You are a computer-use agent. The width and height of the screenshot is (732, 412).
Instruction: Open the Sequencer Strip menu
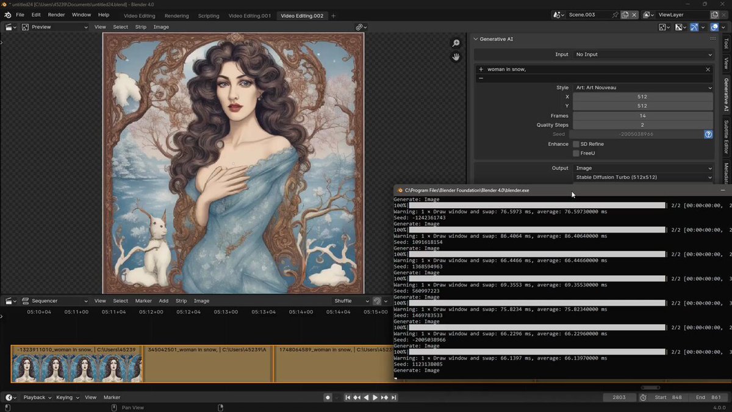(181, 301)
